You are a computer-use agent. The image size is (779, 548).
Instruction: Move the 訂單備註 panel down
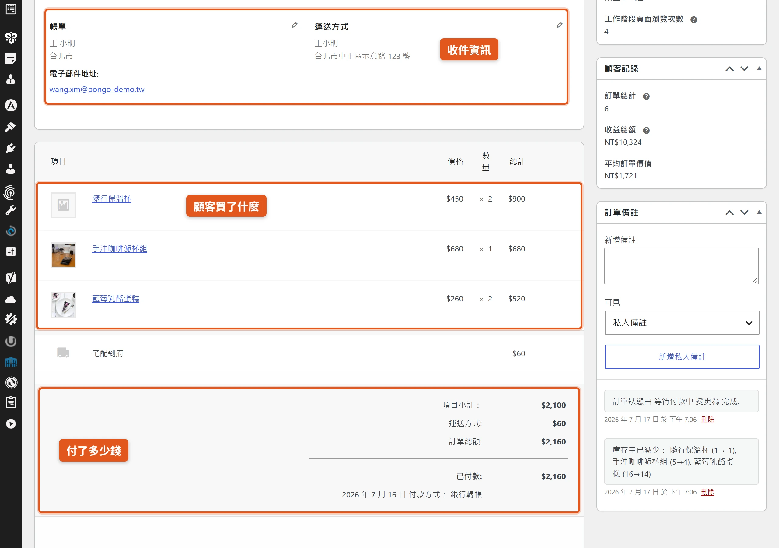pyautogui.click(x=744, y=213)
